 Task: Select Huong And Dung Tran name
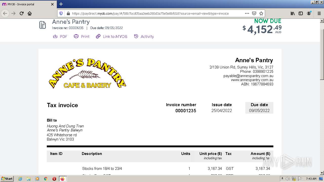pos(65,126)
